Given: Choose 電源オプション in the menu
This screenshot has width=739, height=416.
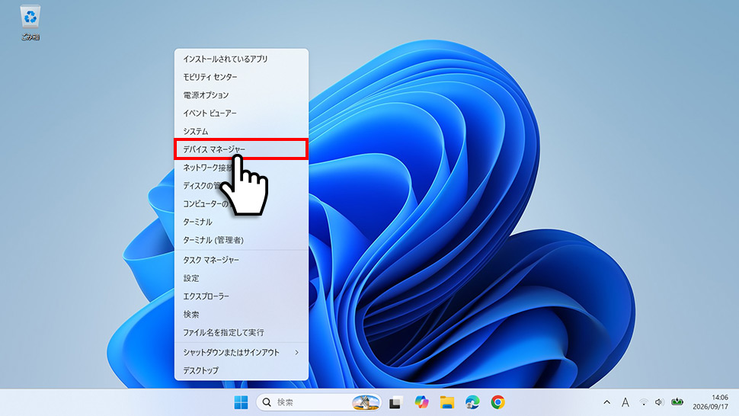Looking at the screenshot, I should (242, 95).
